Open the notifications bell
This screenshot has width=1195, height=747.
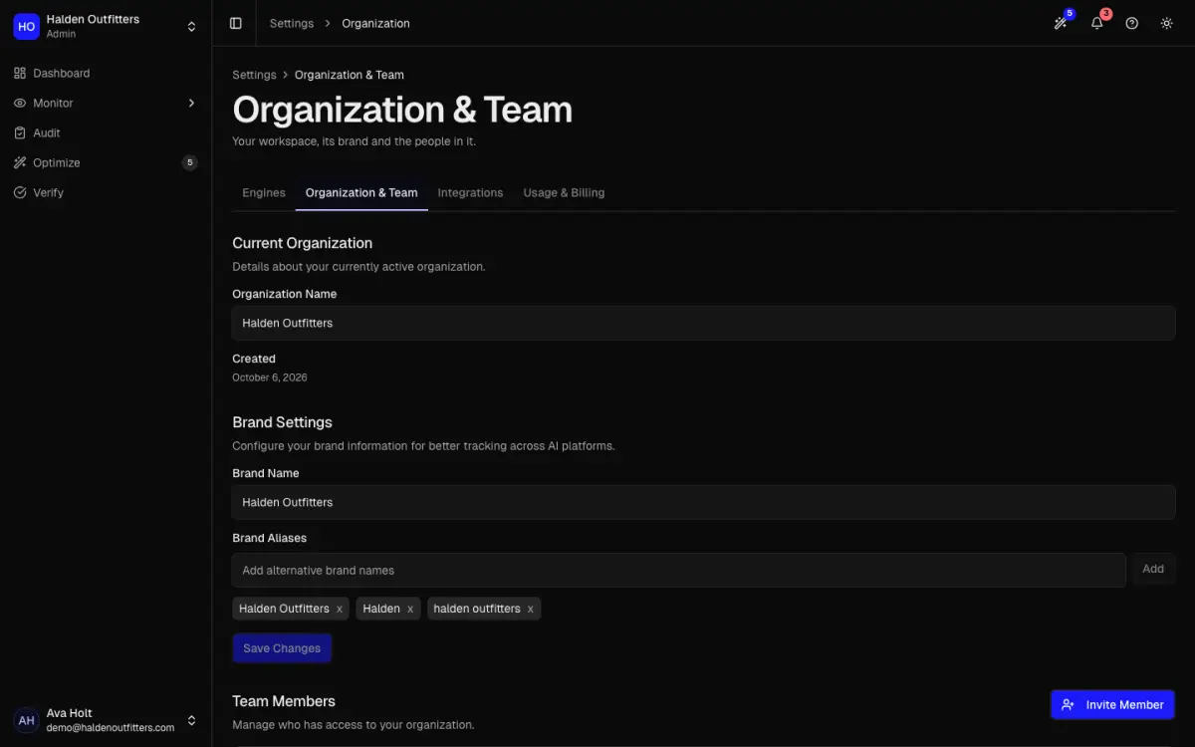click(x=1096, y=23)
